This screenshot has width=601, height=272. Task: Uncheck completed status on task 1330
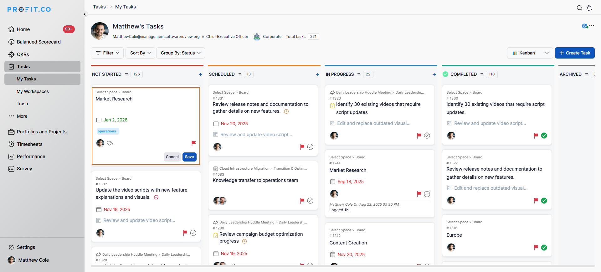click(x=544, y=136)
